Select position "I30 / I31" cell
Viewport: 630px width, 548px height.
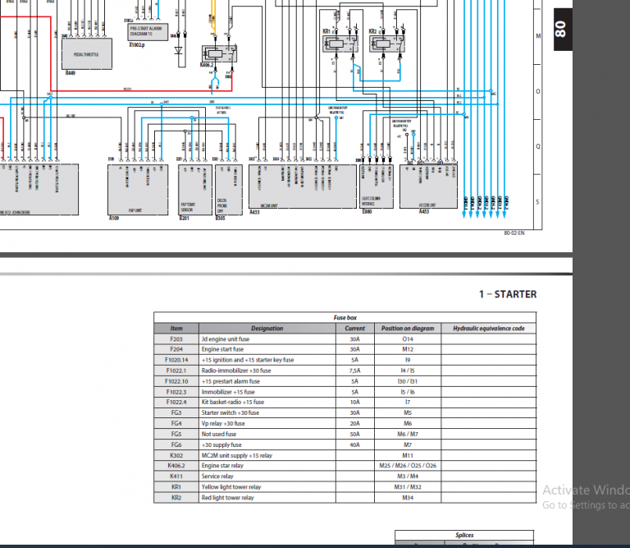point(408,381)
